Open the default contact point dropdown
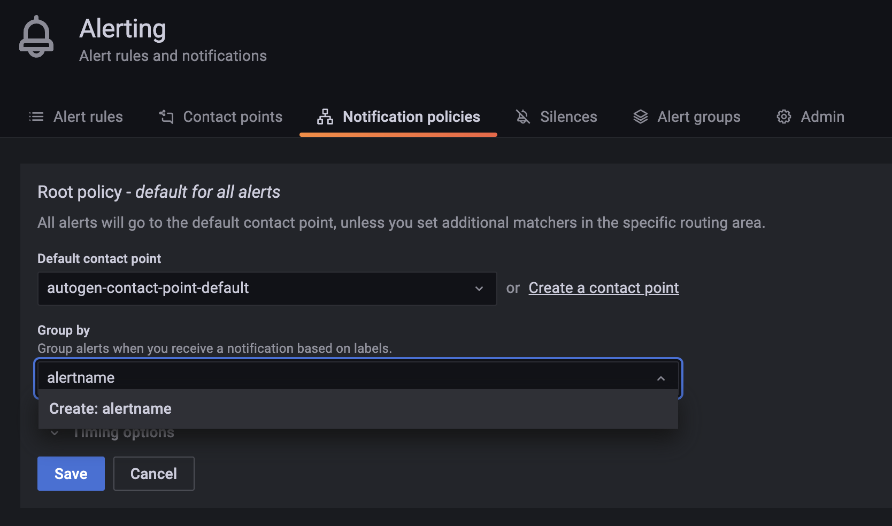 coord(480,288)
